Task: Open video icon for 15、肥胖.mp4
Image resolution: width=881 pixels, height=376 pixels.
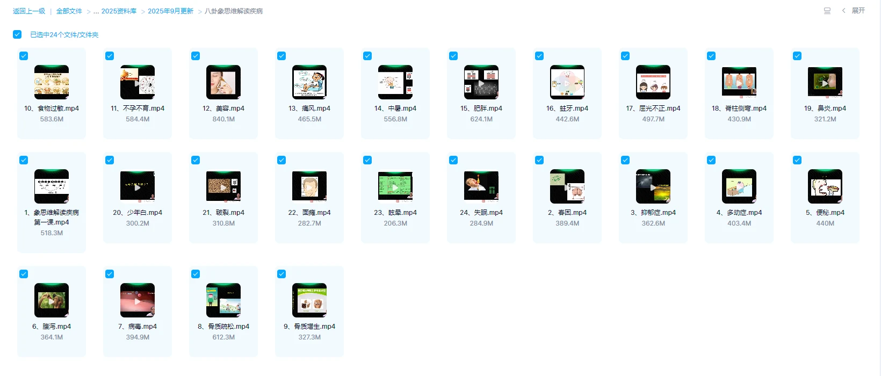Action: [x=481, y=82]
